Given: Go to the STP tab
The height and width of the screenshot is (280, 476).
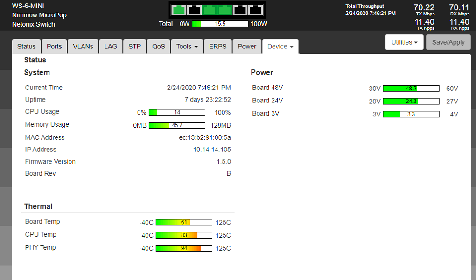Looking at the screenshot, I should click(x=134, y=47).
